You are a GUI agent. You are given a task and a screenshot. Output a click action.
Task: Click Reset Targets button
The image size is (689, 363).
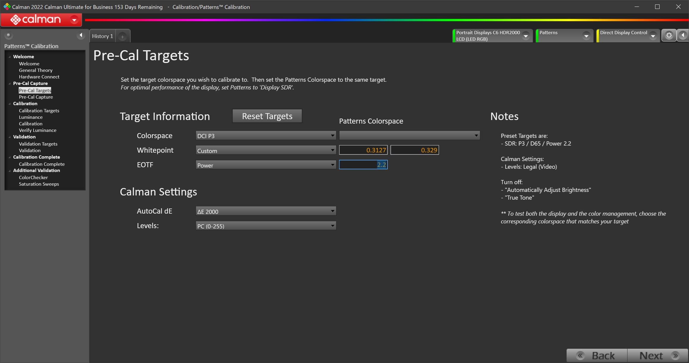coord(267,116)
